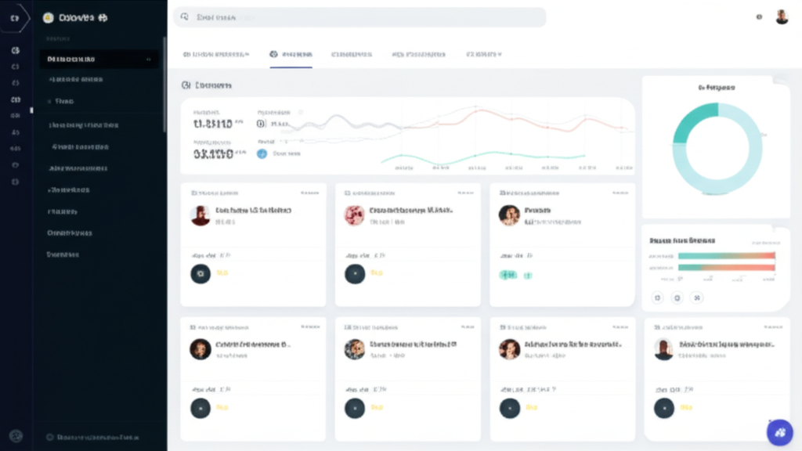Click the search icon inside the search bar
802x451 pixels.
[x=184, y=16]
